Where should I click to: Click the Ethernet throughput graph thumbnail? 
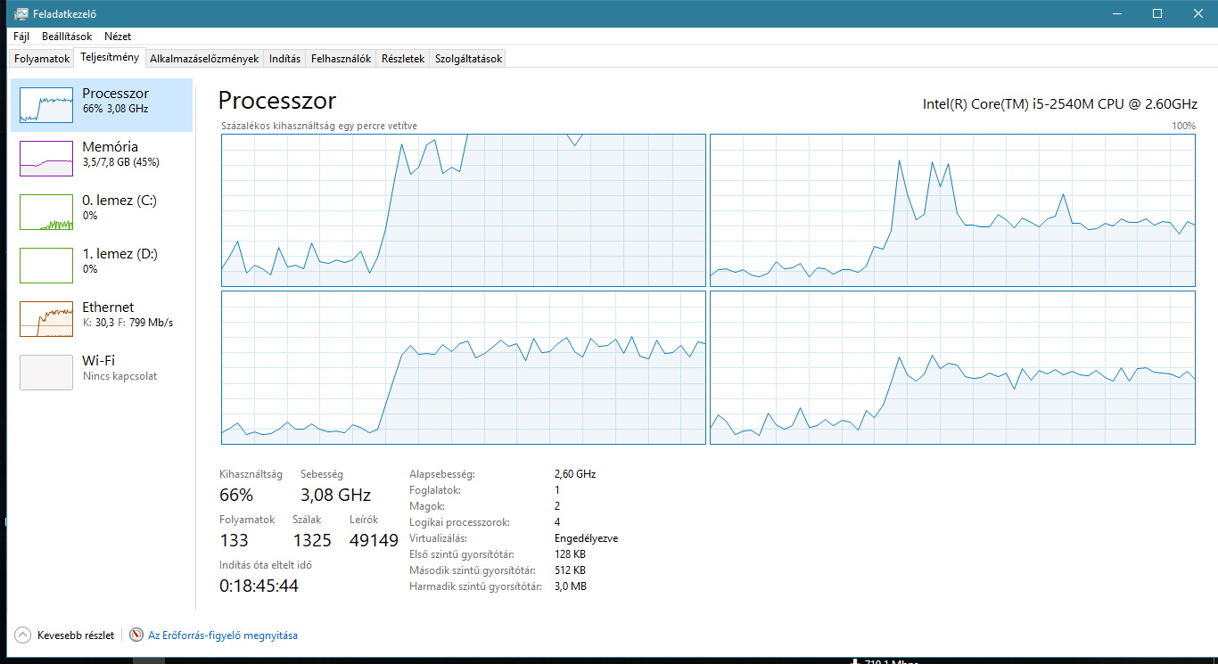click(46, 319)
